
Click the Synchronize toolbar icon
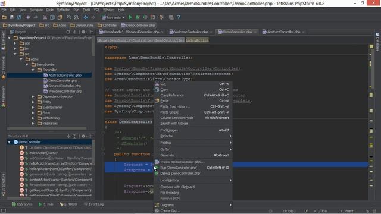(19, 17)
